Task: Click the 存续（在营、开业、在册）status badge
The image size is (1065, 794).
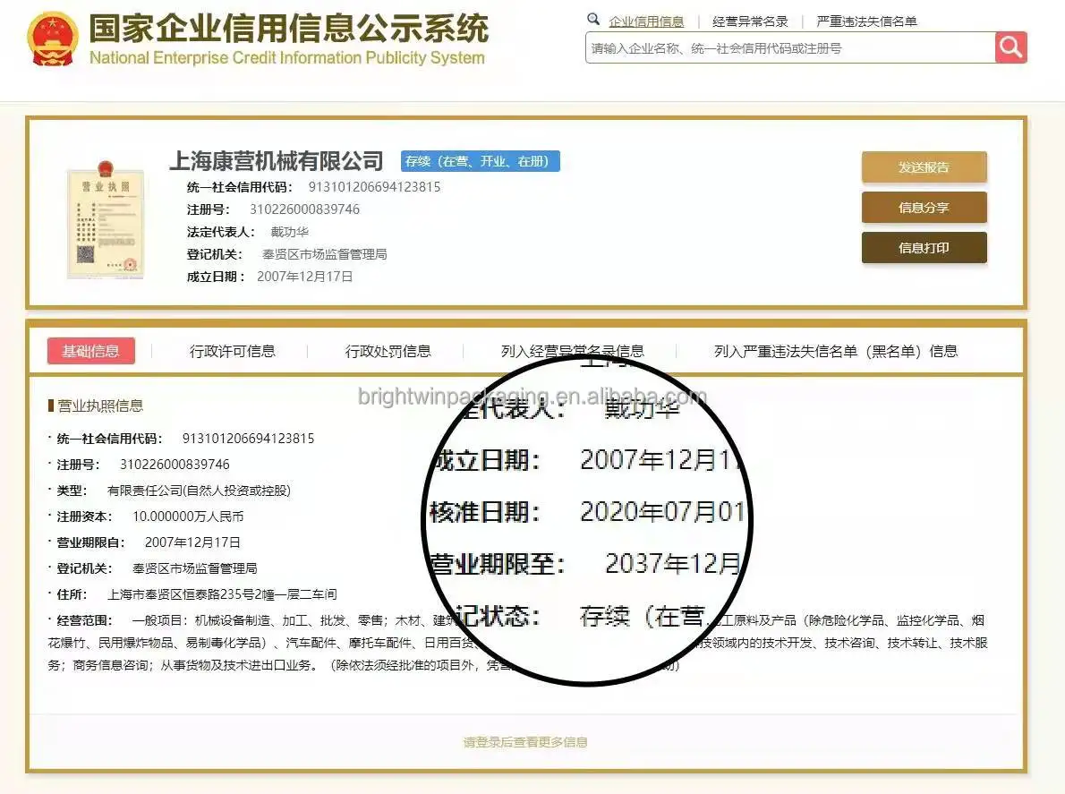Action: (481, 161)
